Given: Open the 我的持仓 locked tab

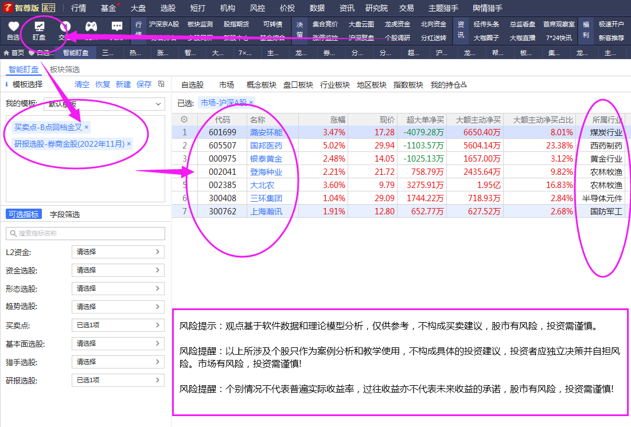Looking at the screenshot, I should [x=449, y=85].
